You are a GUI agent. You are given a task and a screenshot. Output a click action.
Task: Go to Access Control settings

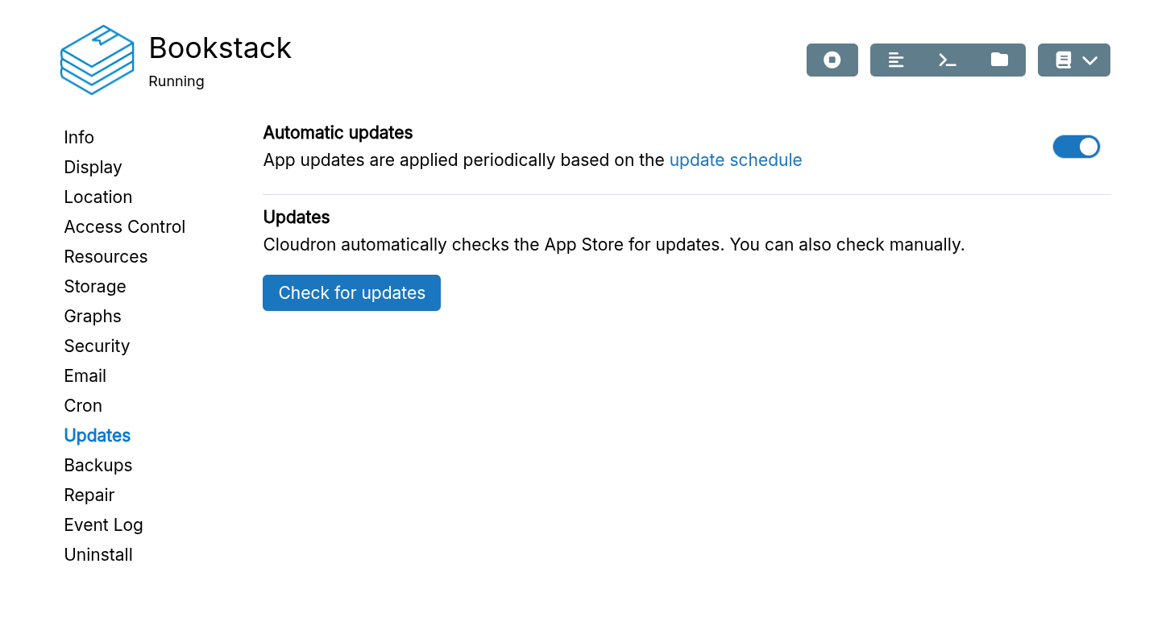(124, 226)
